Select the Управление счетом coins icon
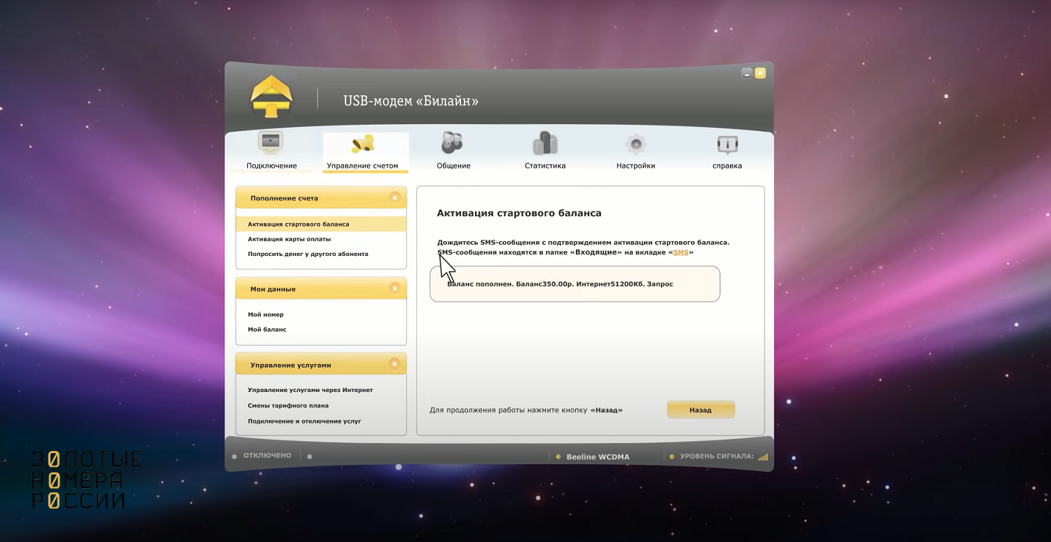 pyautogui.click(x=363, y=144)
